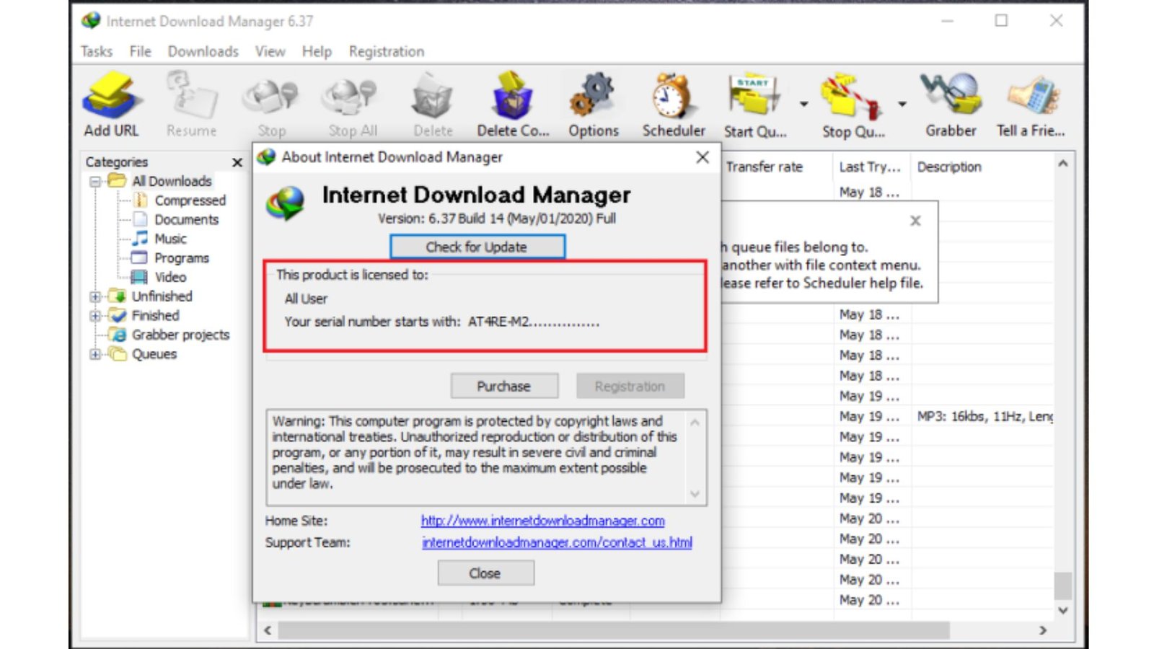The width and height of the screenshot is (1154, 649).
Task: Open the Start Queue dropdown arrow
Action: click(x=803, y=105)
